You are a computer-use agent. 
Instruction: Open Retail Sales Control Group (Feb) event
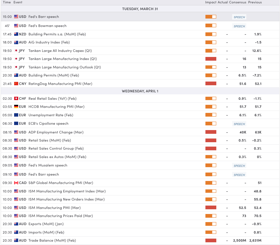click(56, 148)
